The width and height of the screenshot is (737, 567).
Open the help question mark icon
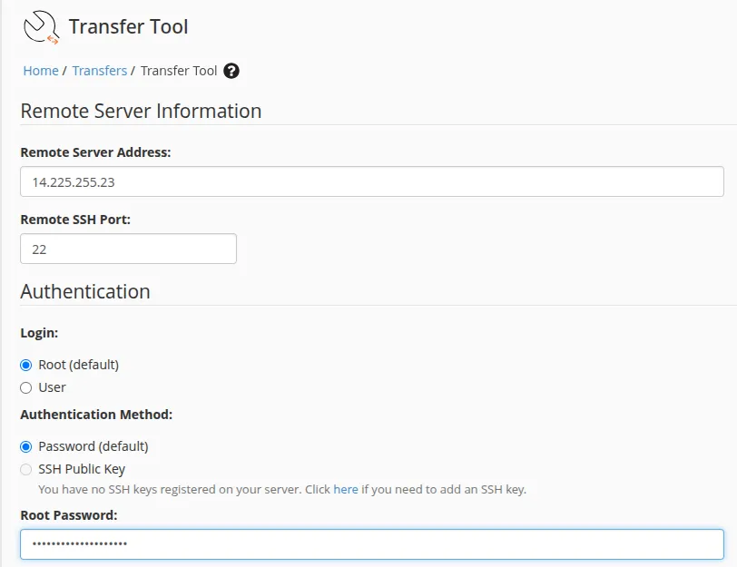pyautogui.click(x=231, y=70)
